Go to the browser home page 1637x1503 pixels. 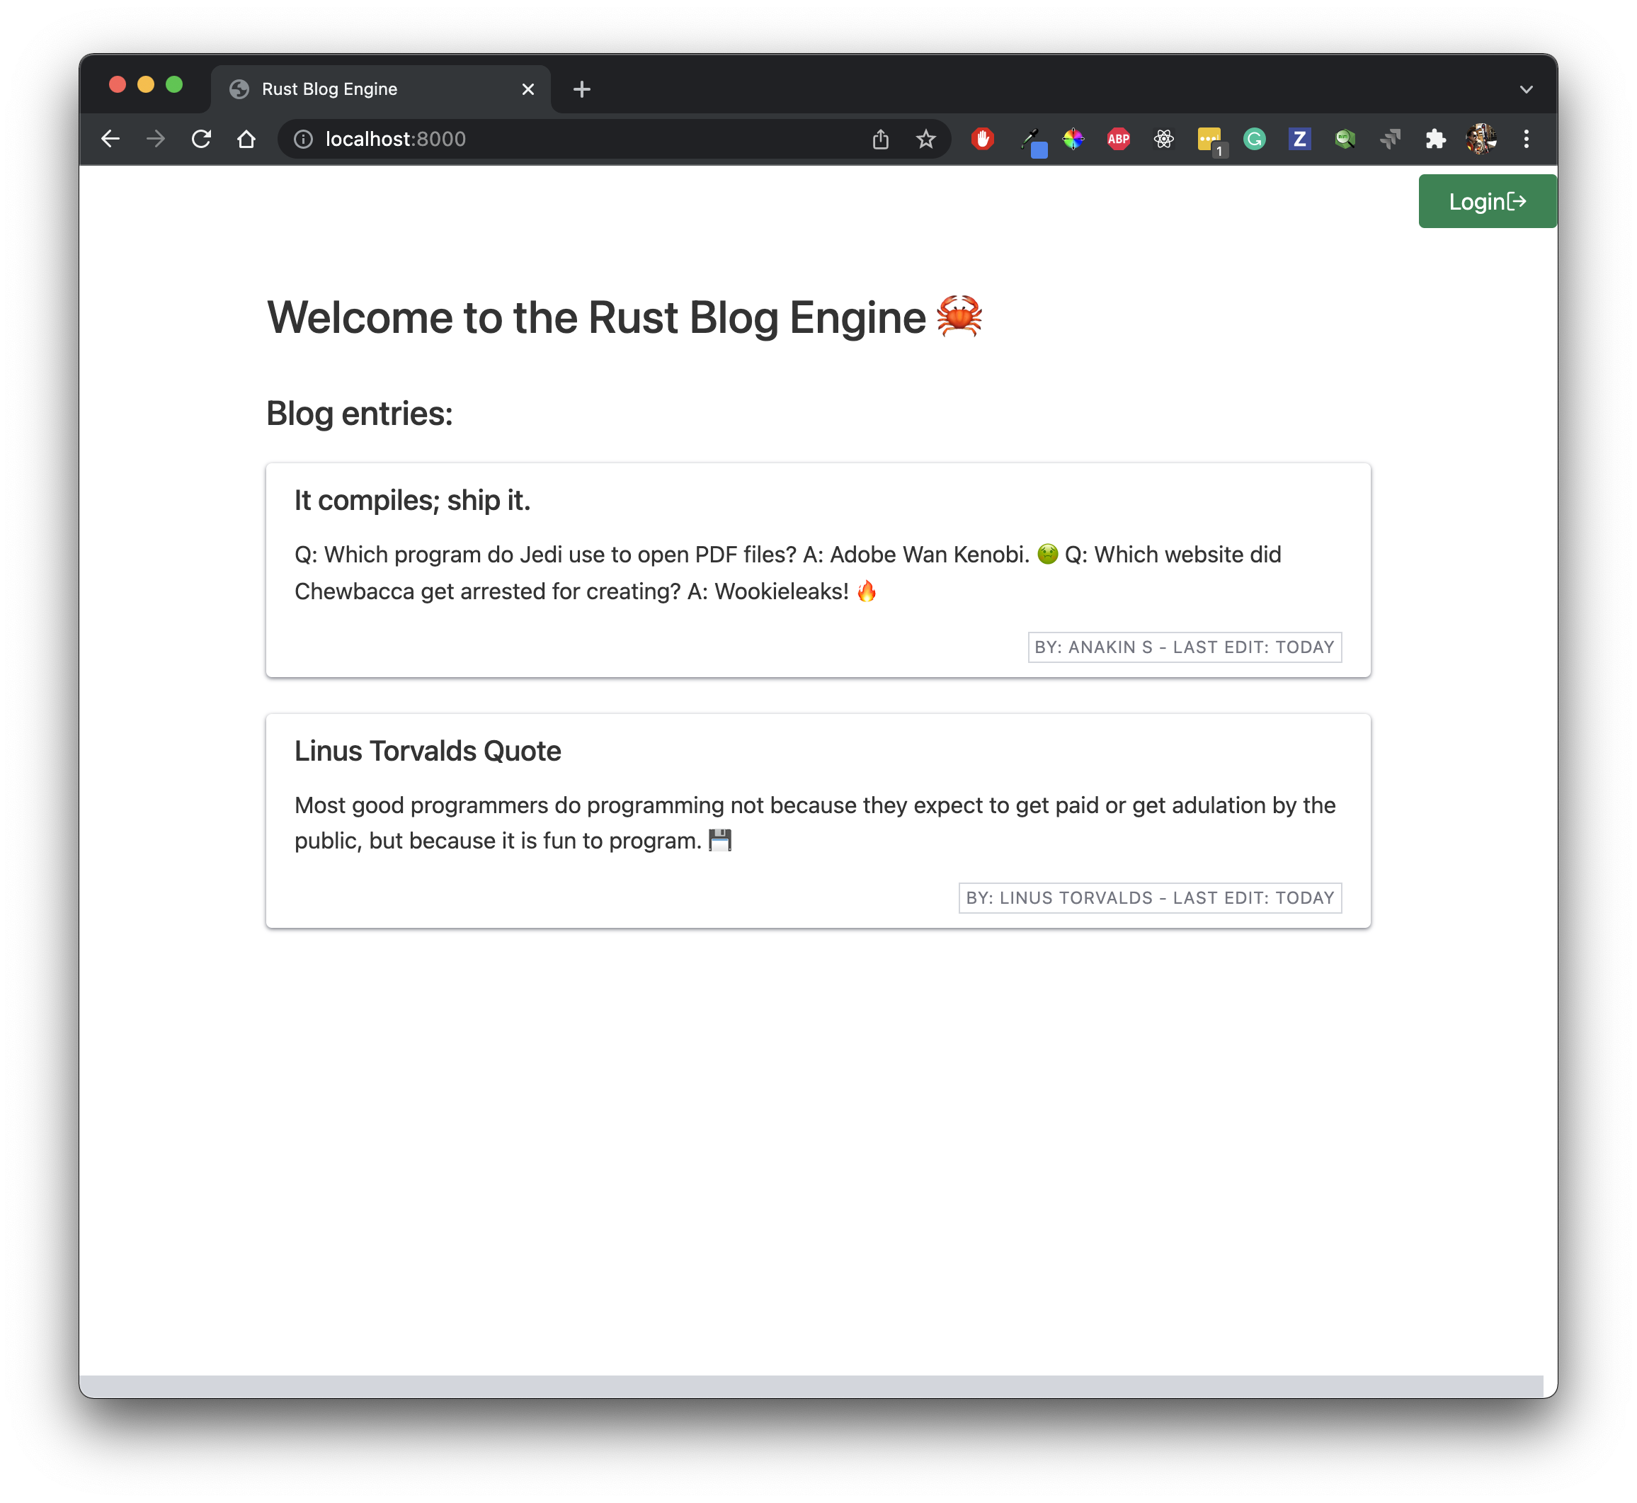246,139
